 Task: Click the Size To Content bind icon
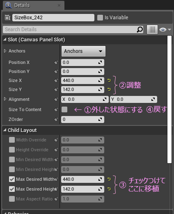point(56,109)
